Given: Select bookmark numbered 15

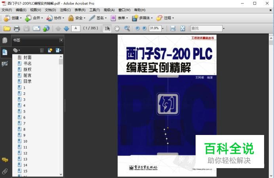Looking at the screenshot, I should coord(25,171).
